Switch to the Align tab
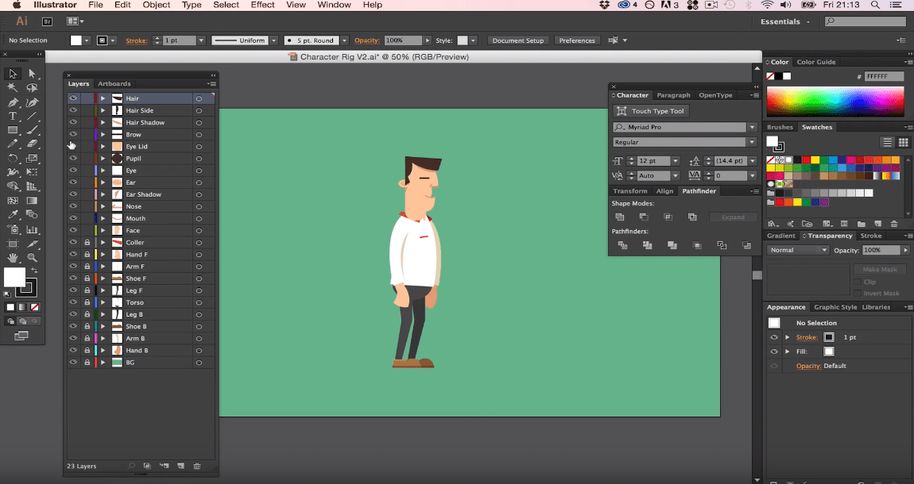Image resolution: width=914 pixels, height=484 pixels. (664, 191)
